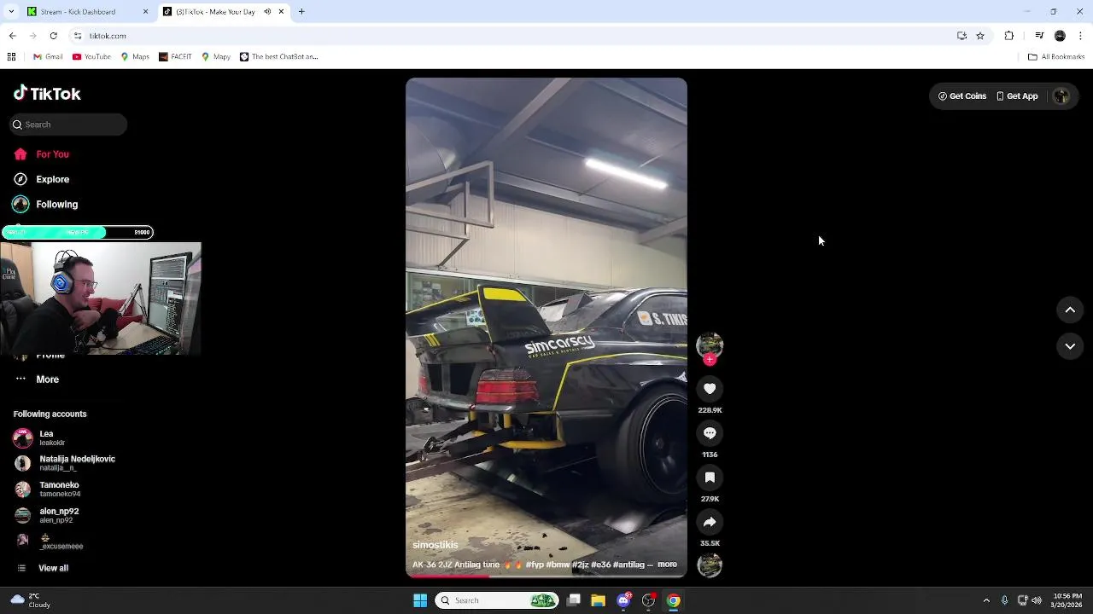Image resolution: width=1093 pixels, height=614 pixels.
Task: Open the Chrome profile avatar
Action: (1060, 36)
